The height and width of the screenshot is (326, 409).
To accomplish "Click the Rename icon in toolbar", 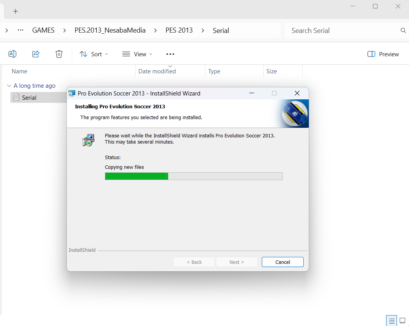I will click(x=12, y=54).
